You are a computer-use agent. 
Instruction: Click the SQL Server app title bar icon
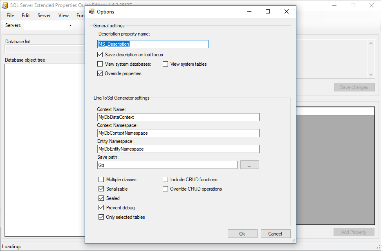click(5, 5)
